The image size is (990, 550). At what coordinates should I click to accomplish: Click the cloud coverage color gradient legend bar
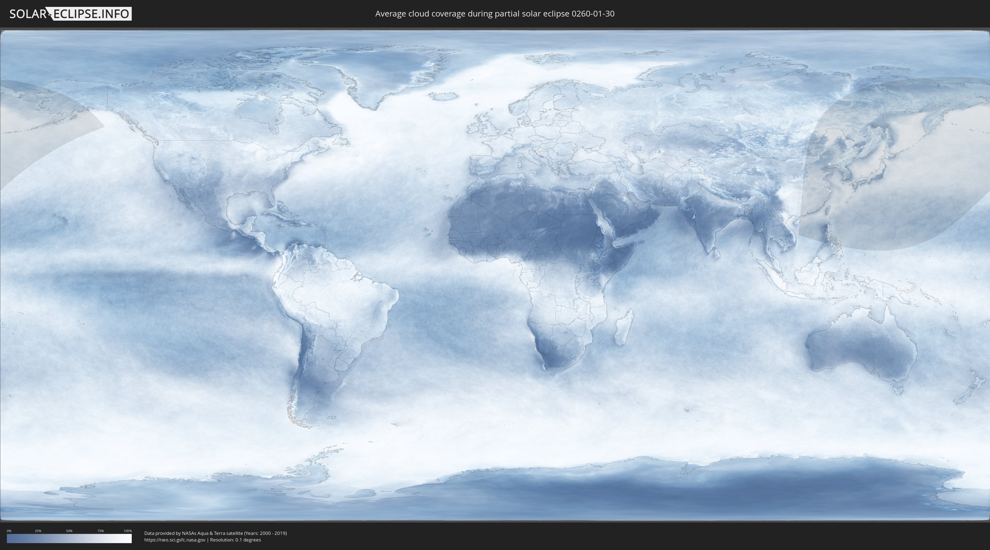coord(69,538)
